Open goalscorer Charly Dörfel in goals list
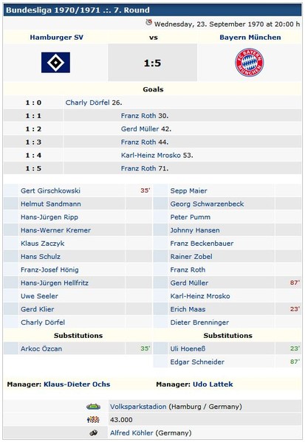This screenshot has width=305, height=442. (x=87, y=103)
